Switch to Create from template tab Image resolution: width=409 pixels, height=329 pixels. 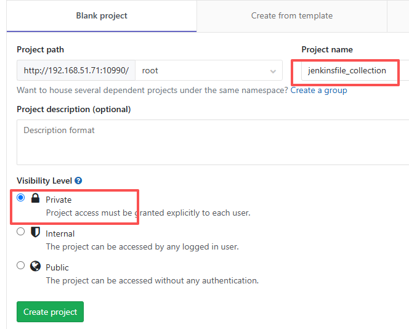point(291,16)
